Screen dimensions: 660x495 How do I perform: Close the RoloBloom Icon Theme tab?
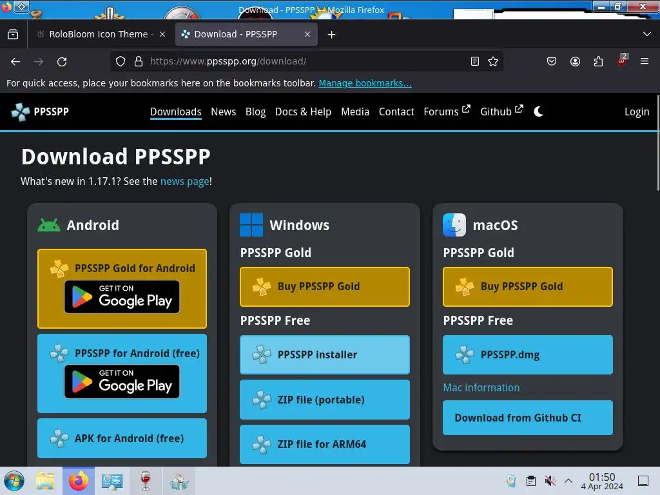click(162, 35)
